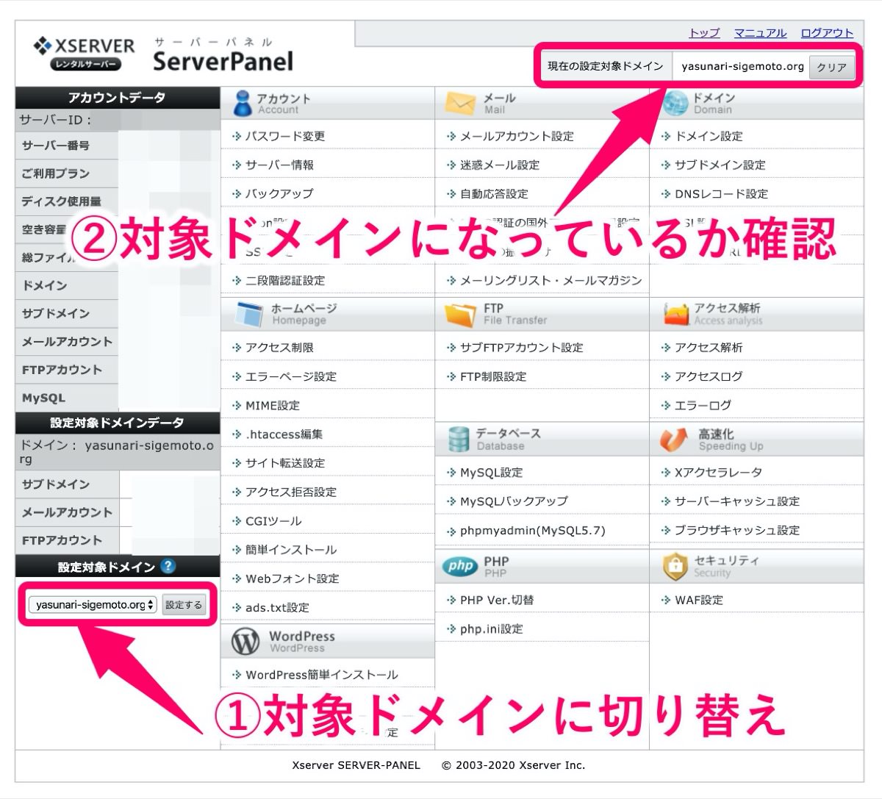
Task: Click the ログアウト link
Action: pos(827,33)
